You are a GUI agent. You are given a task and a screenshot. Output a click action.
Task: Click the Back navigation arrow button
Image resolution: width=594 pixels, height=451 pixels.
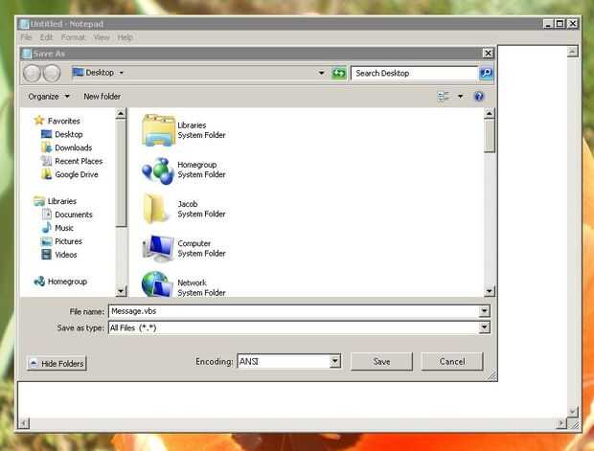tap(32, 73)
